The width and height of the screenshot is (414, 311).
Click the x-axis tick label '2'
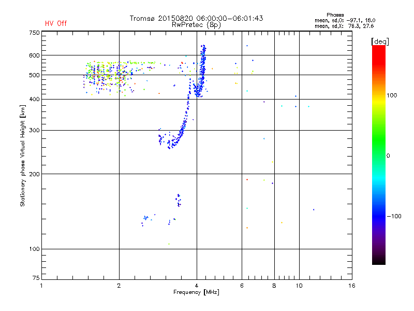(119, 286)
